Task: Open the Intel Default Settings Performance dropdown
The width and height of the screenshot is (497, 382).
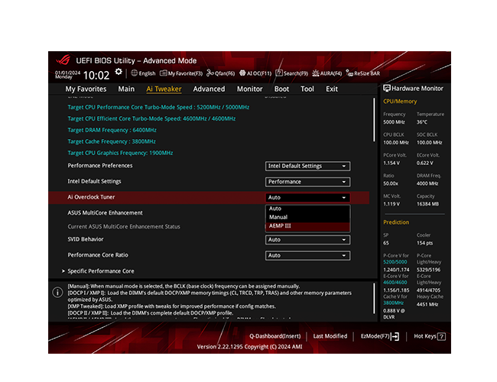Action: [x=307, y=182]
